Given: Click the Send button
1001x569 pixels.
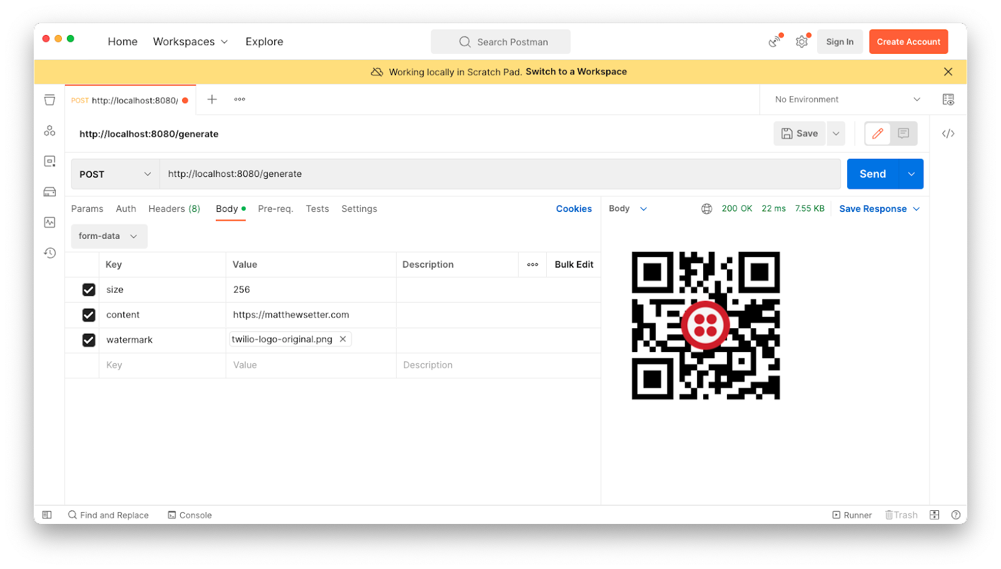Looking at the screenshot, I should point(873,174).
